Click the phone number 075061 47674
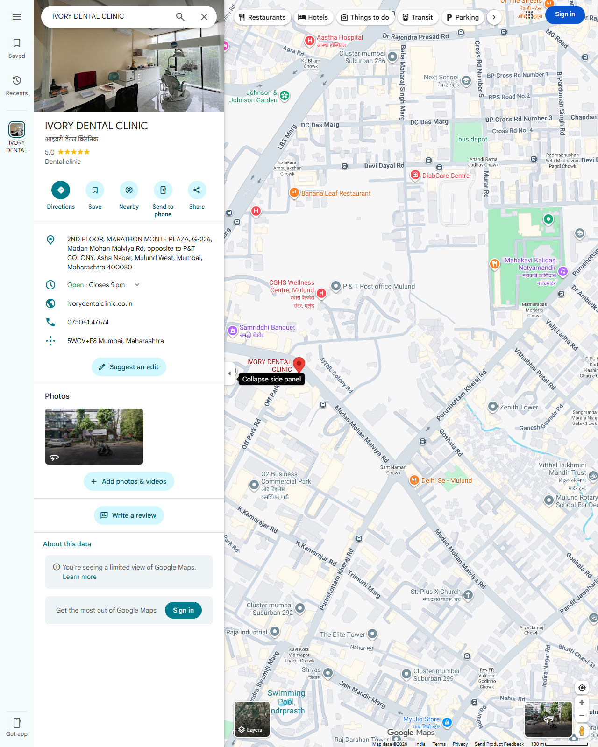The height and width of the screenshot is (747, 598). click(x=88, y=322)
